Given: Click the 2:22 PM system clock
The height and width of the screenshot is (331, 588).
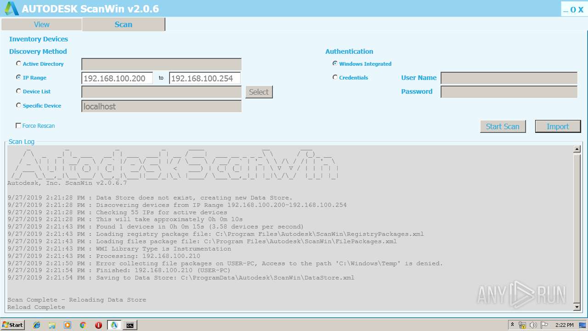Looking at the screenshot, I should click(564, 325).
